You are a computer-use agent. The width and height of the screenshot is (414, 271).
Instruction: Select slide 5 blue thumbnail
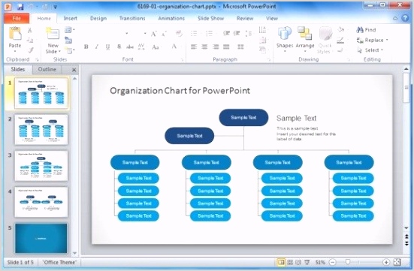click(x=41, y=238)
